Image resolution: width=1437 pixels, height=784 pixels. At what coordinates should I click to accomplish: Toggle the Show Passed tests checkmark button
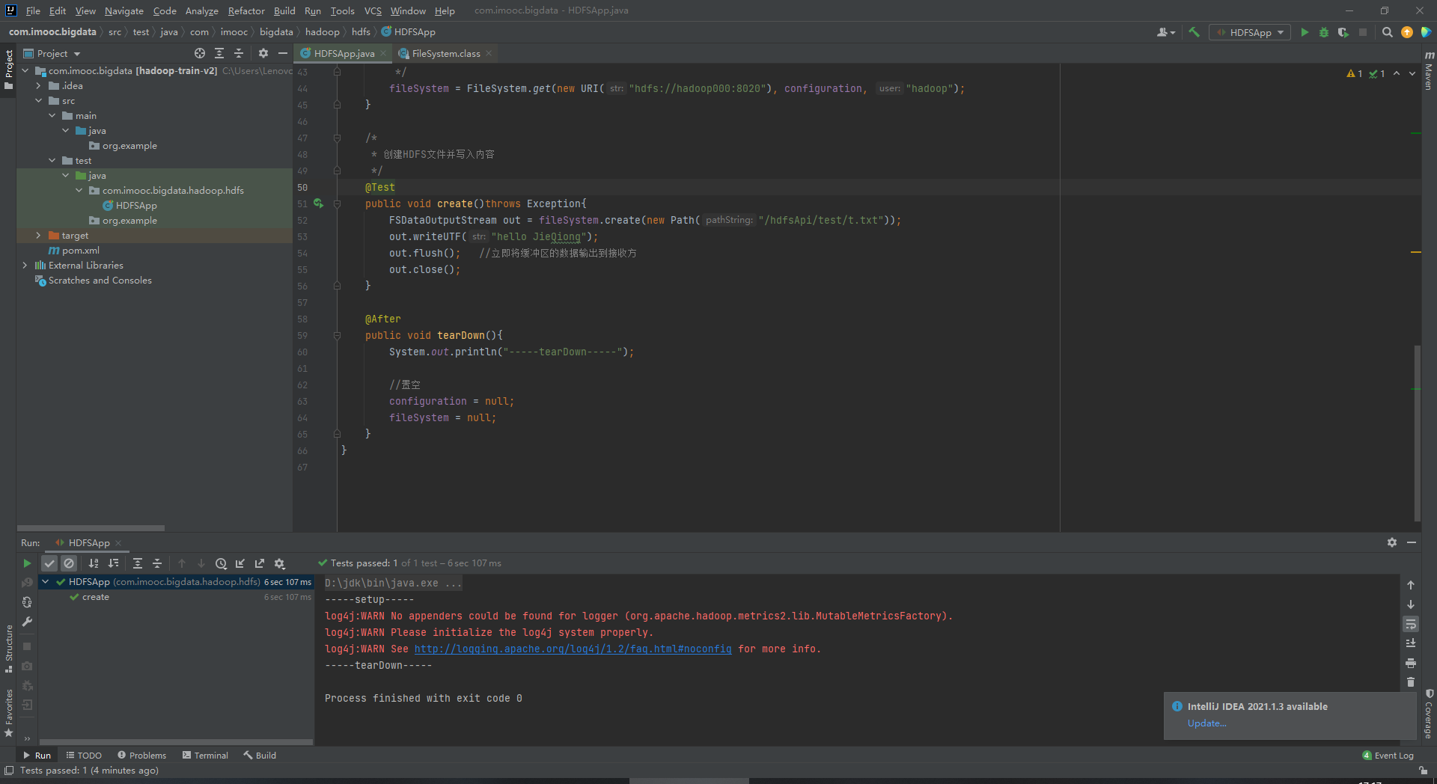[49, 563]
